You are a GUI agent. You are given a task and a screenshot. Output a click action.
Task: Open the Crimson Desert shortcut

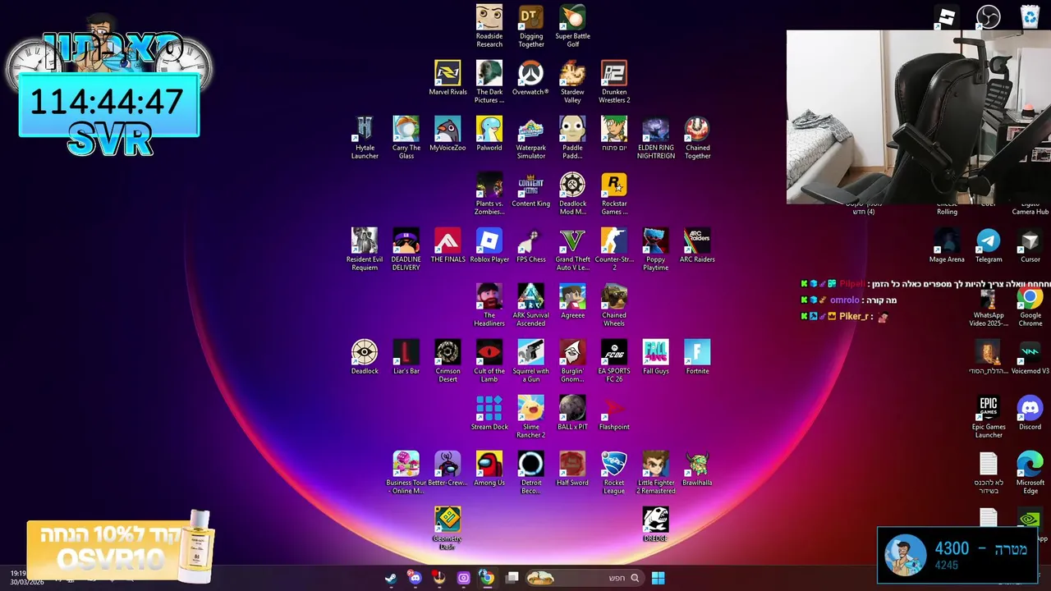click(x=447, y=352)
